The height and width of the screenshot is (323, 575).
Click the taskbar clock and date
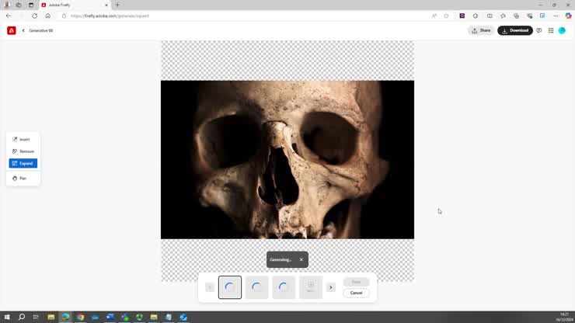coord(564,317)
